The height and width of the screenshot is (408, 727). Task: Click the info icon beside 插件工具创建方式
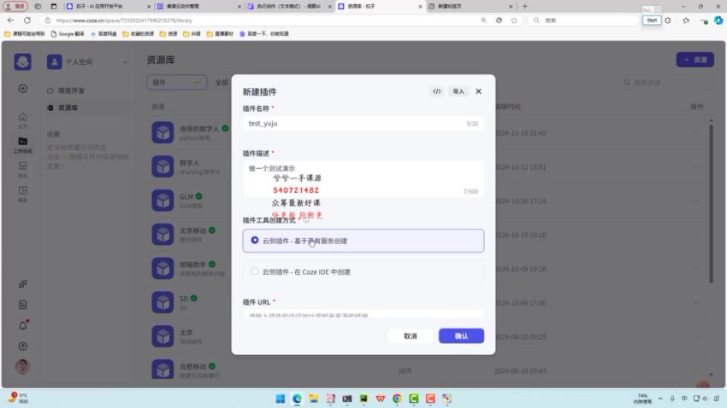305,220
